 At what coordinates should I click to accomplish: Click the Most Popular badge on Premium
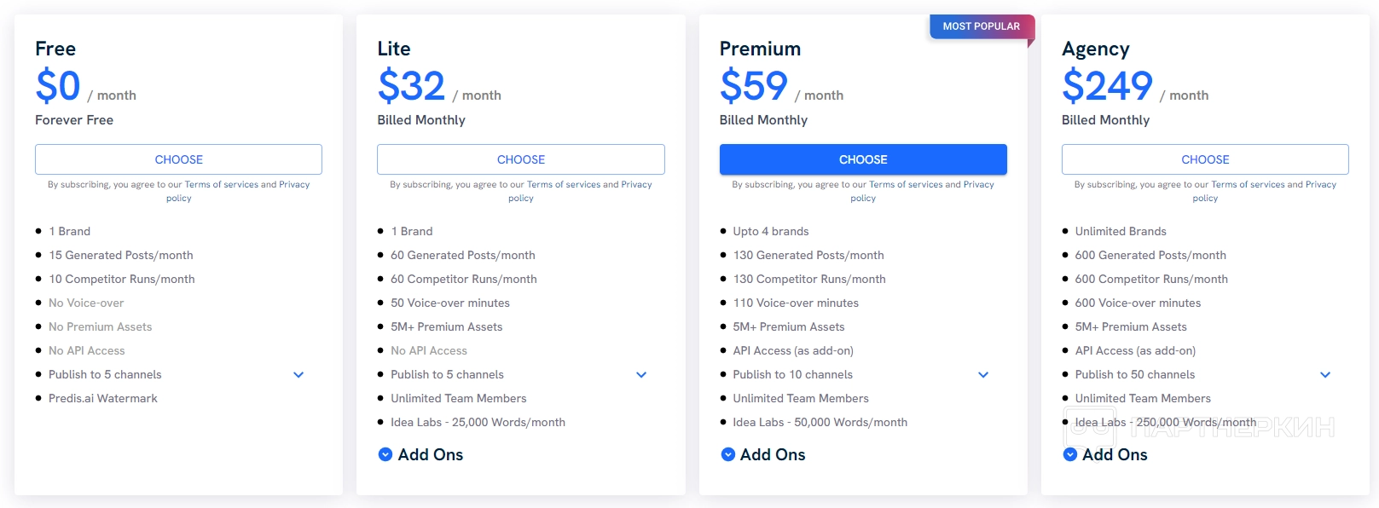tap(981, 26)
